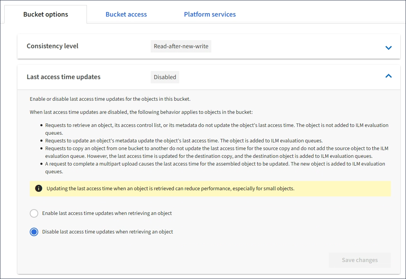Screen dimensions: 406x279
Task: Select the Enable last access time updates radio button
Action: pyautogui.click(x=34, y=213)
